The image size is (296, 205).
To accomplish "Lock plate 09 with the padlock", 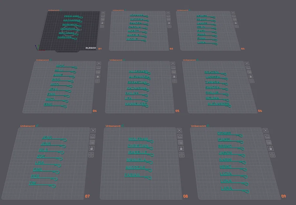I will pos(270,148).
